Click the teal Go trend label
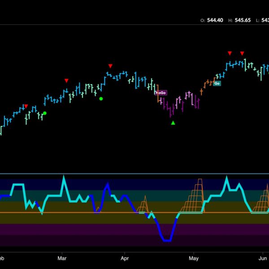 click(x=217, y=83)
